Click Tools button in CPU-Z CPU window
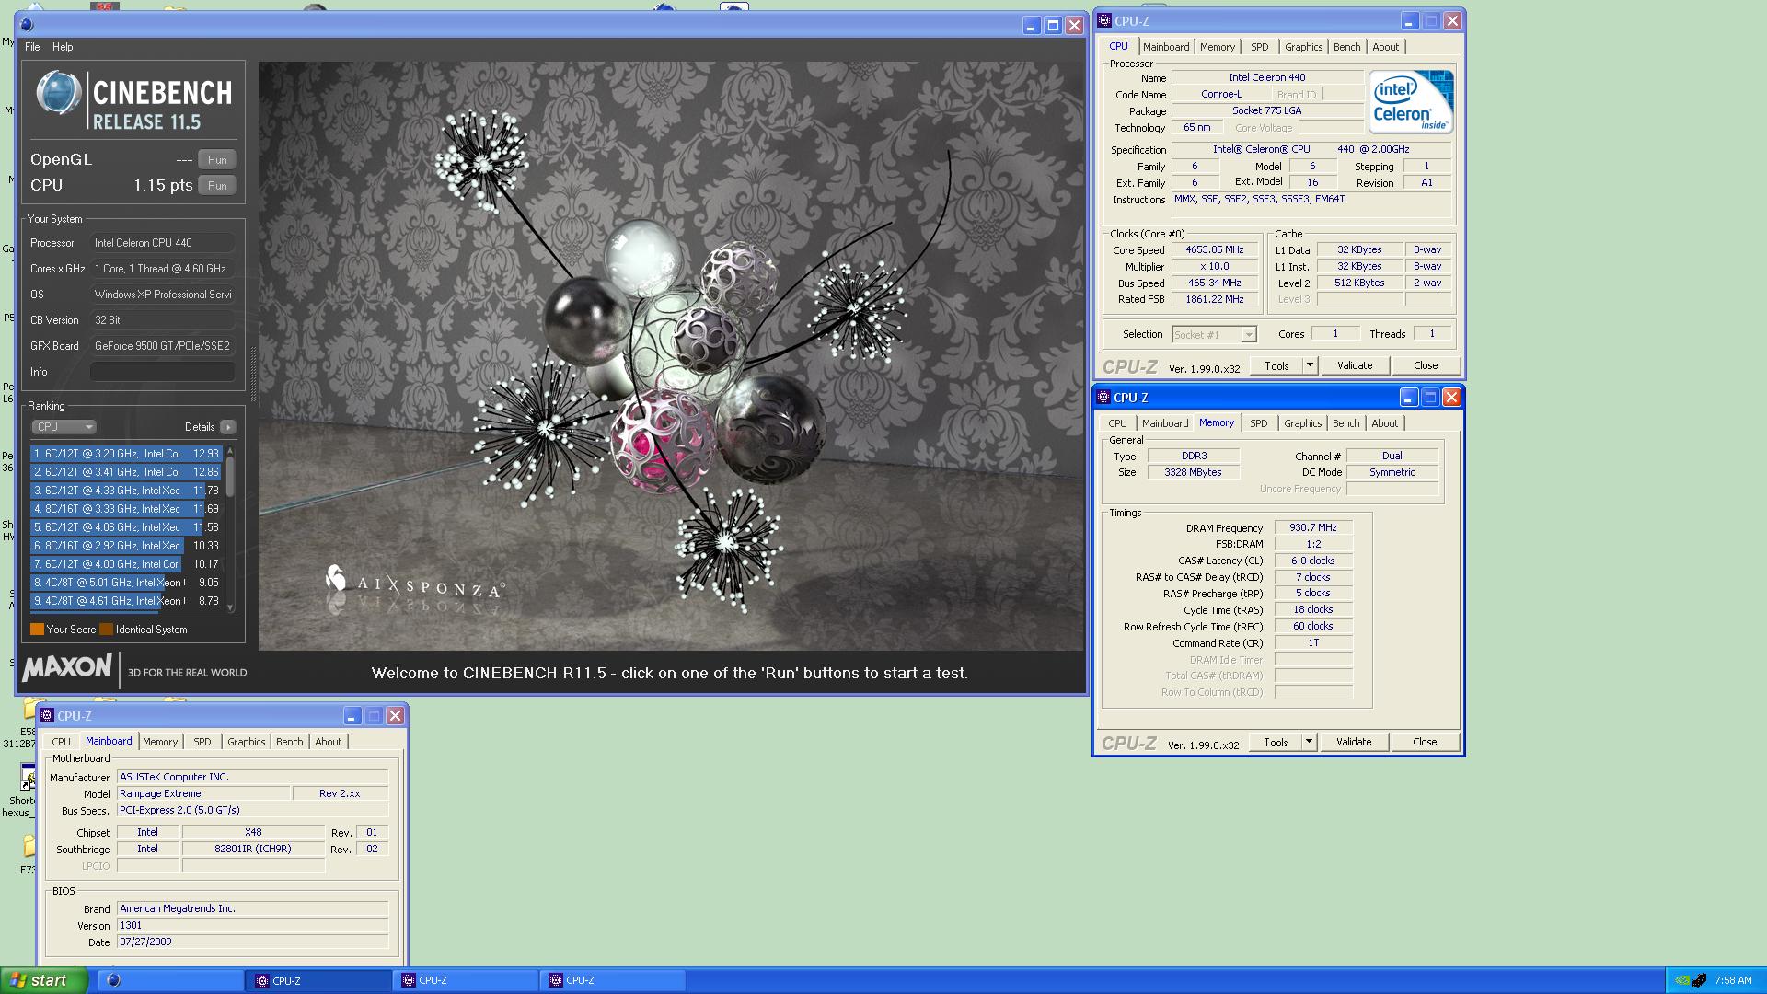 pyautogui.click(x=1276, y=366)
